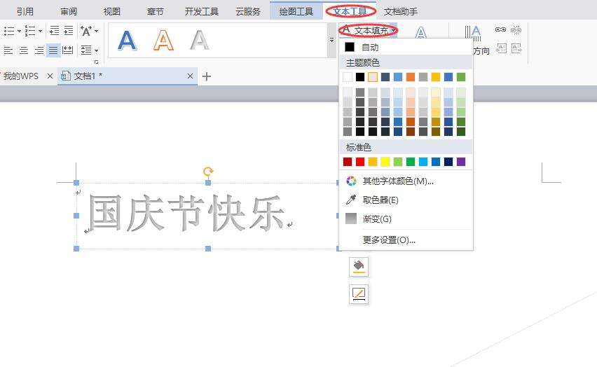Pick white theme color swatch
This screenshot has height=367, width=597.
coord(348,77)
